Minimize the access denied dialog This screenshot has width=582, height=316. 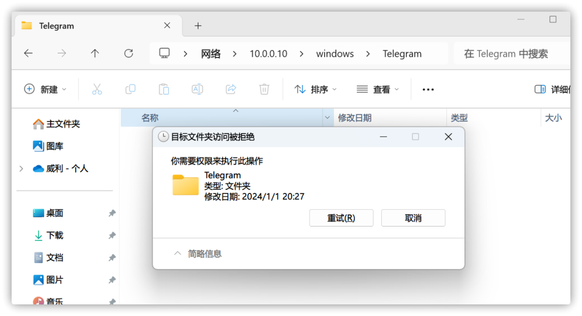pos(384,137)
